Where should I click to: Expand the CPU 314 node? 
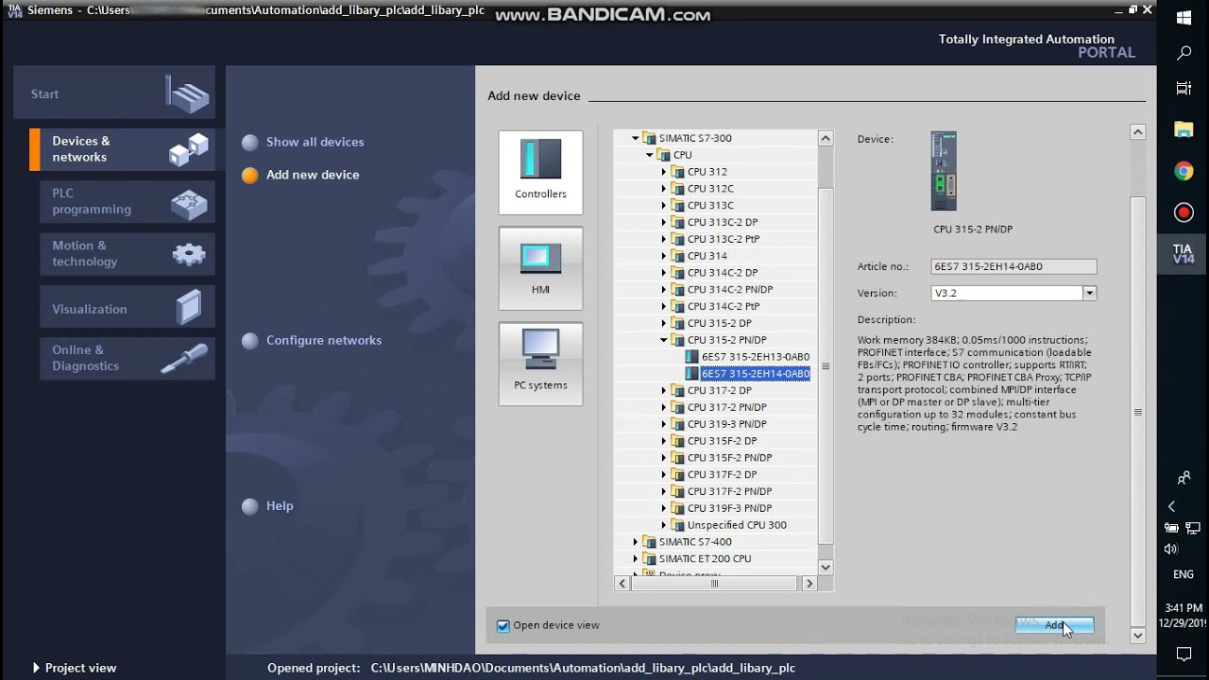[664, 256]
